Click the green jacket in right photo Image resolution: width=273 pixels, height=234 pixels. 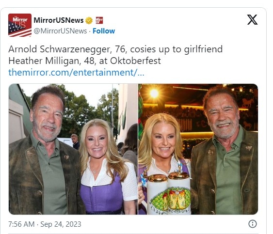pos(225,174)
